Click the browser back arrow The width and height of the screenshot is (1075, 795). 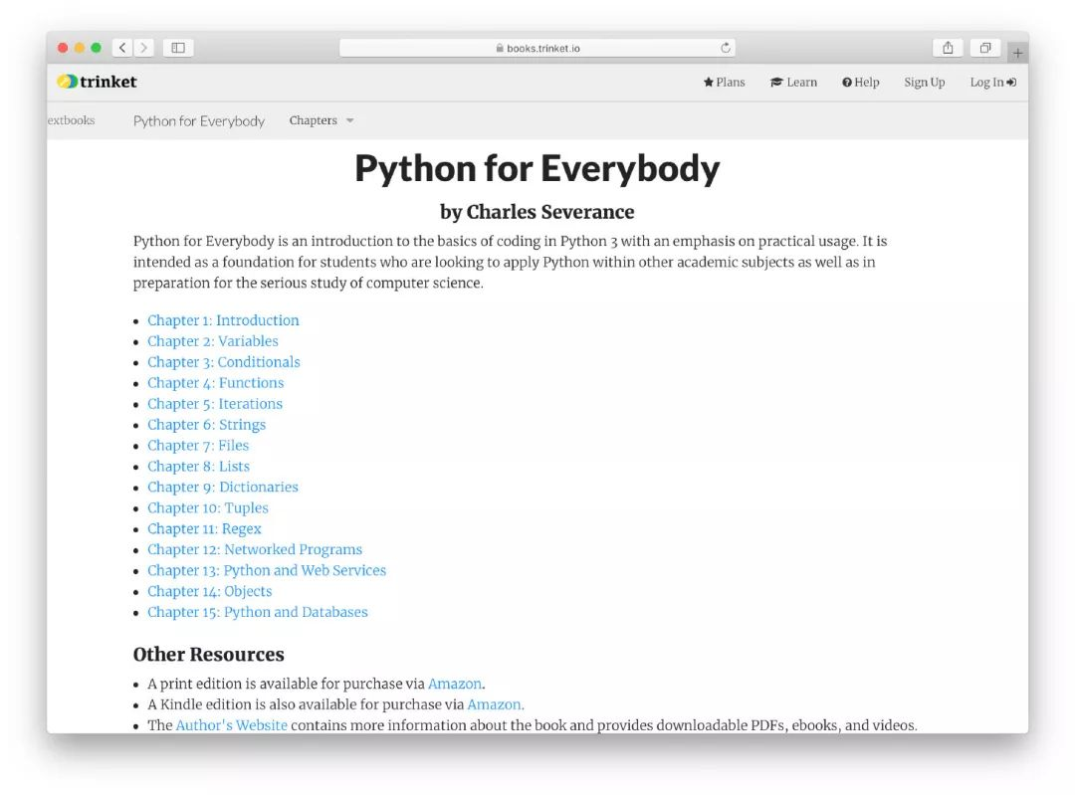122,48
